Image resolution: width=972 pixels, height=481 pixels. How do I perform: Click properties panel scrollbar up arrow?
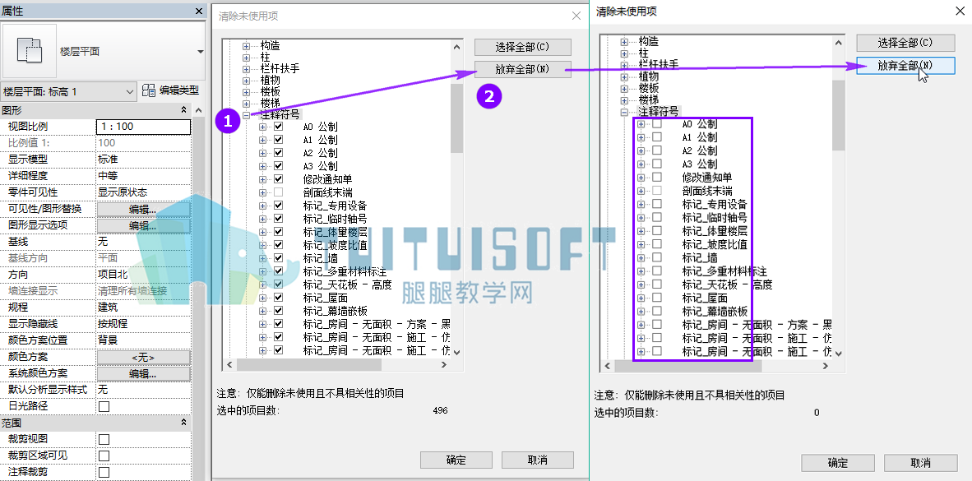(199, 110)
